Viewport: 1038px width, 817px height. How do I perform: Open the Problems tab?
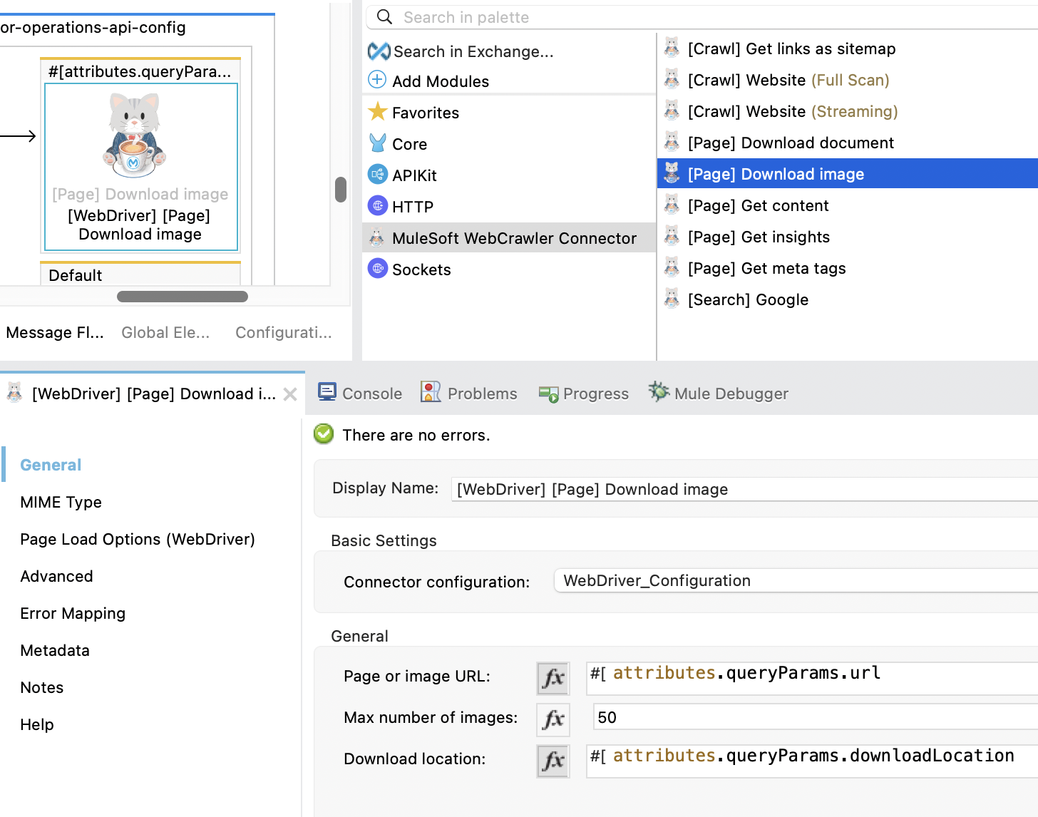pyautogui.click(x=469, y=394)
